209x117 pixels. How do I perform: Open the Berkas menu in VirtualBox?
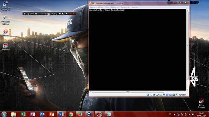tap(93, 7)
